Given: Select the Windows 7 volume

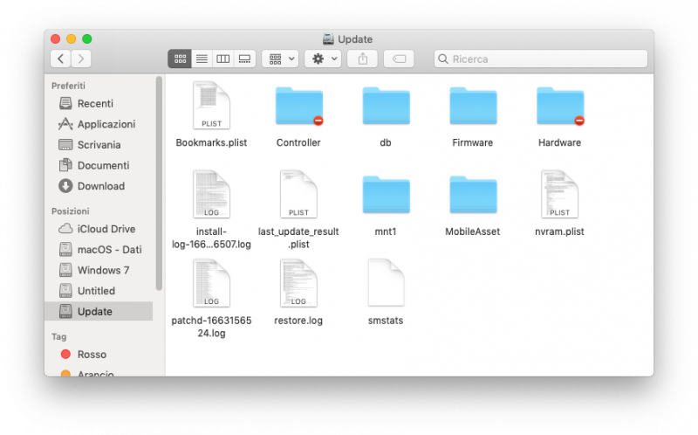Looking at the screenshot, I should click(x=99, y=270).
